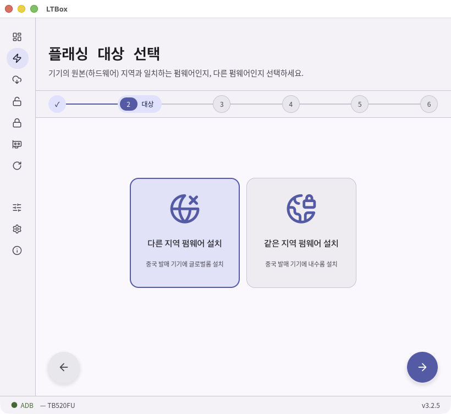Click step 2 대상 in the stepper
This screenshot has height=414, width=451.
pyautogui.click(x=140, y=104)
